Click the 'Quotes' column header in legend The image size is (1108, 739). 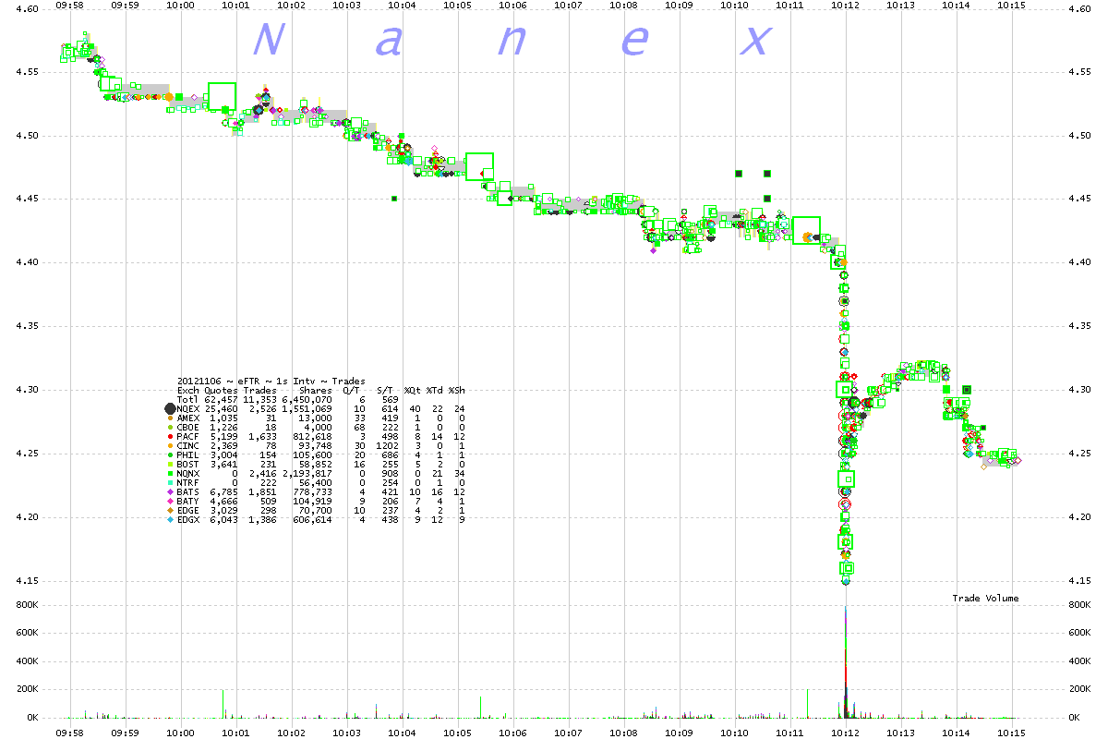pyautogui.click(x=220, y=390)
